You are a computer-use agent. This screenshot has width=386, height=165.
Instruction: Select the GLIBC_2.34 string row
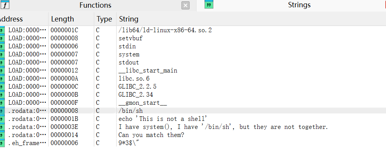tap(193, 95)
